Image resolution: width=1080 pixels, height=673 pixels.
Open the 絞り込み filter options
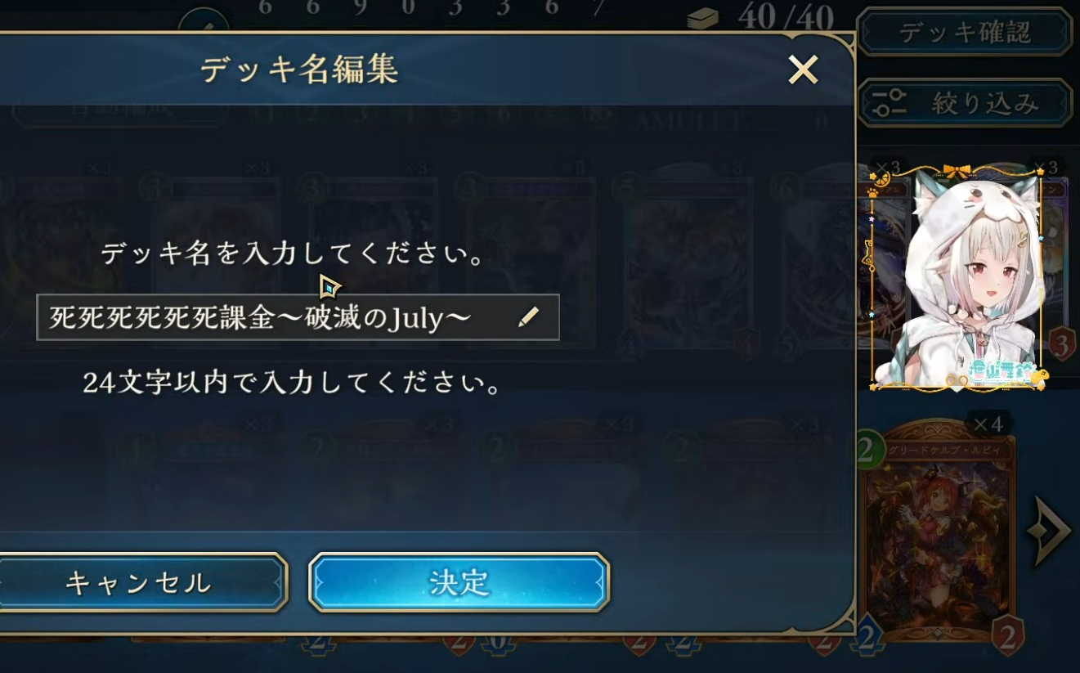pyautogui.click(x=965, y=103)
